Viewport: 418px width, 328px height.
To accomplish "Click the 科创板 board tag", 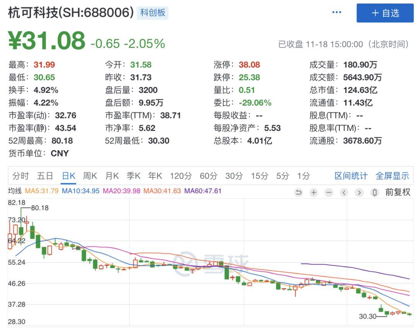I will point(152,12).
